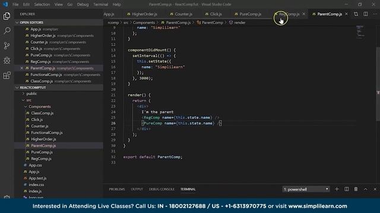Open the Go menu

click(70, 4)
